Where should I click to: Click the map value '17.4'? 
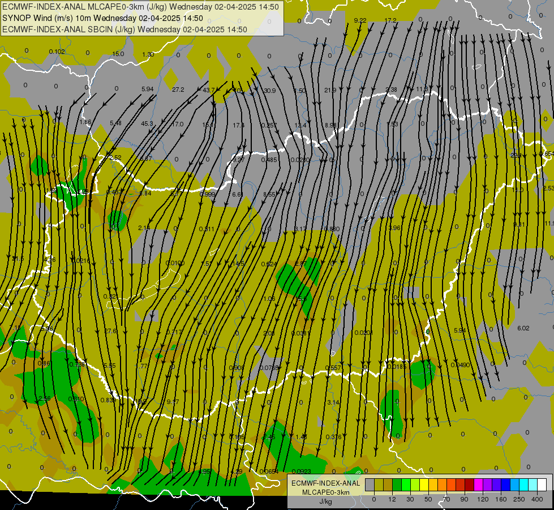click(238, 125)
